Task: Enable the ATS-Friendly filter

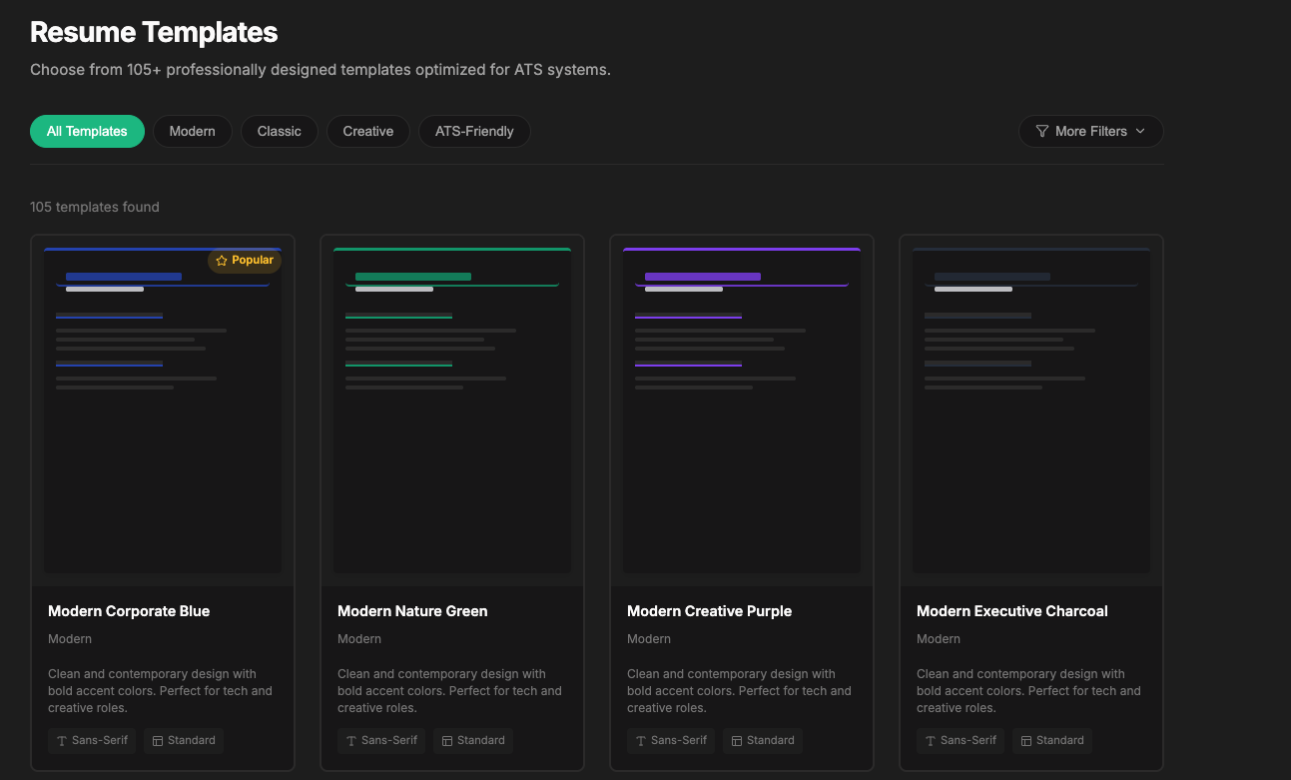Action: point(474,131)
